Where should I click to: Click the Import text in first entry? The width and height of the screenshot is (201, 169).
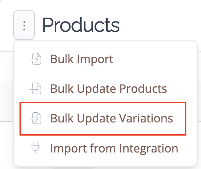pyautogui.click(x=95, y=60)
